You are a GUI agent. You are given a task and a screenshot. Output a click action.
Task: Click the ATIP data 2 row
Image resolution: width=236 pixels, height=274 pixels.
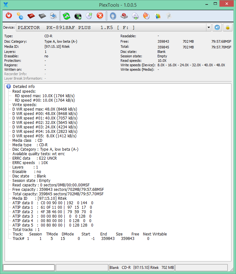tap(52, 212)
